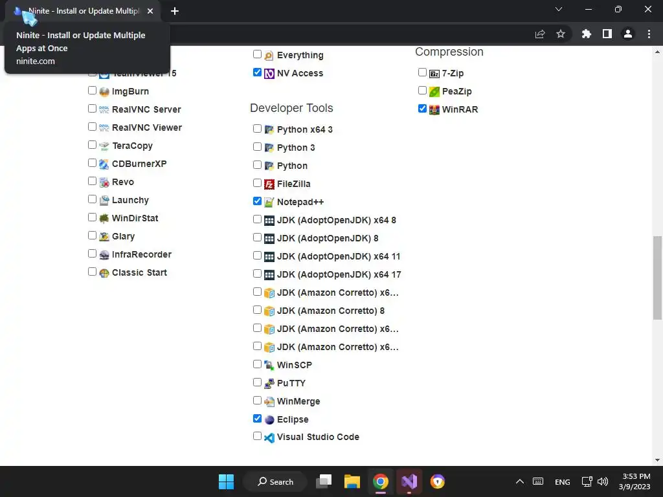Viewport: 663px width, 497px height.
Task: Open the clock showing 3:53 PM
Action: (635, 481)
